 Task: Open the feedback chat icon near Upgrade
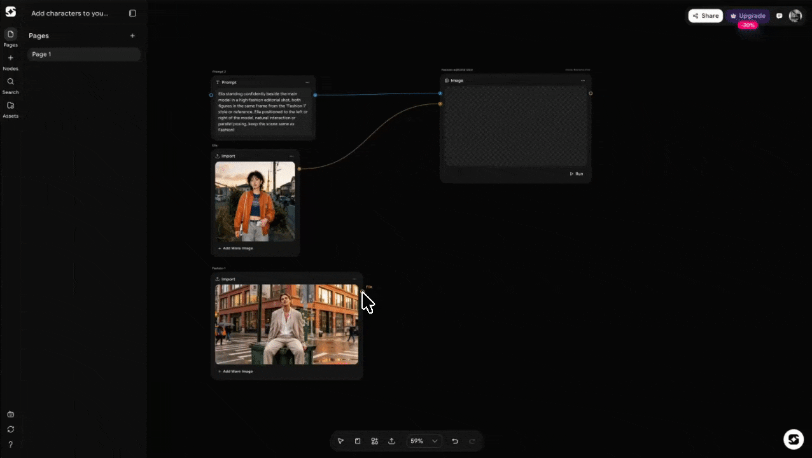click(x=779, y=15)
